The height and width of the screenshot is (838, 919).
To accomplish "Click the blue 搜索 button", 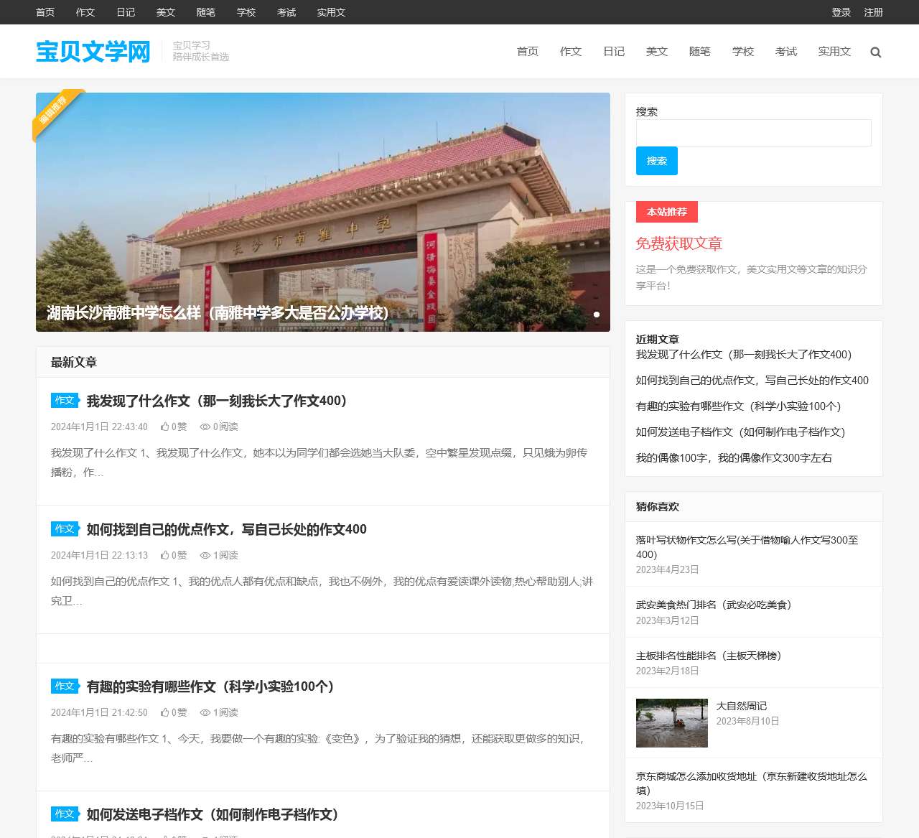I will 656,161.
